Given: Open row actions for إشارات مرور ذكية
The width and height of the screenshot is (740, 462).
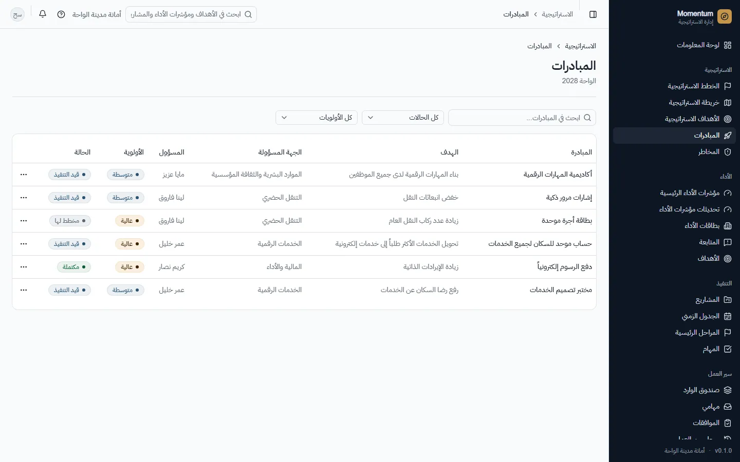Looking at the screenshot, I should [x=24, y=198].
